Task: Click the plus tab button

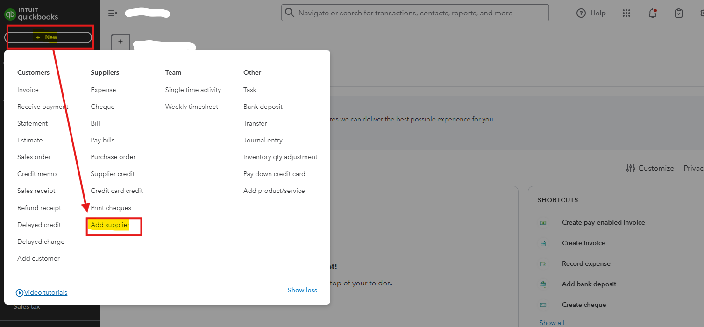Action: point(121,42)
